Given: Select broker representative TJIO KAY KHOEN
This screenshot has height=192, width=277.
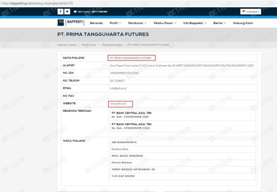Looking at the screenshot, I should click(123, 176).
